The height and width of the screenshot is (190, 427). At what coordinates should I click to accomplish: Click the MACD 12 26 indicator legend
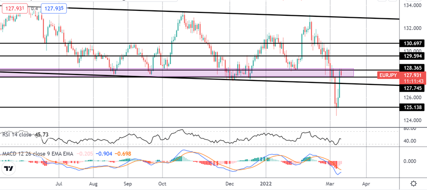pyautogui.click(x=38, y=154)
